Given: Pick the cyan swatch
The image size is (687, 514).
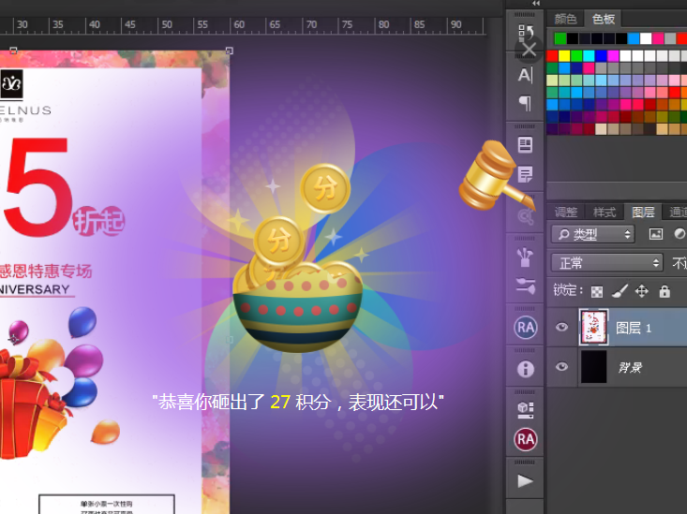Looking at the screenshot, I should (x=589, y=55).
